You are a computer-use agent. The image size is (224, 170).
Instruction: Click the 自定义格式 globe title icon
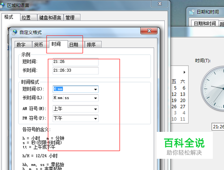[x=15, y=32]
